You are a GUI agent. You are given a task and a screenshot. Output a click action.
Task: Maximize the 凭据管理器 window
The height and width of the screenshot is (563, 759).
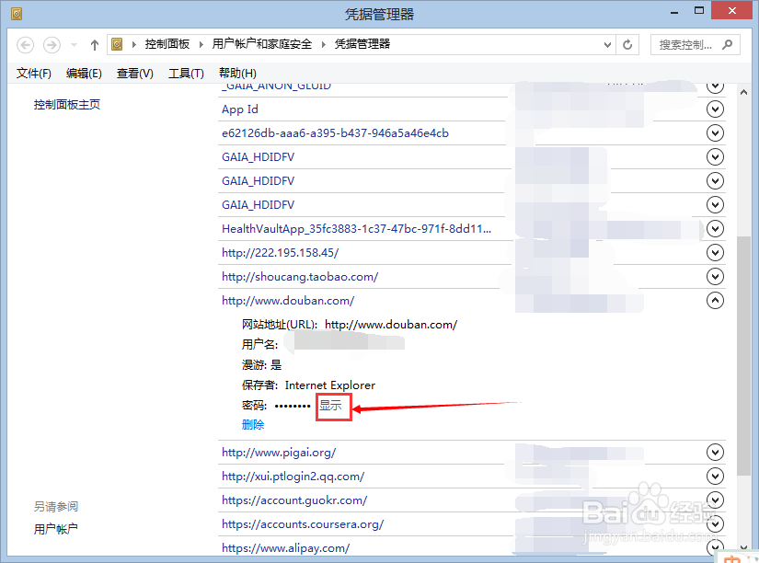tap(699, 11)
